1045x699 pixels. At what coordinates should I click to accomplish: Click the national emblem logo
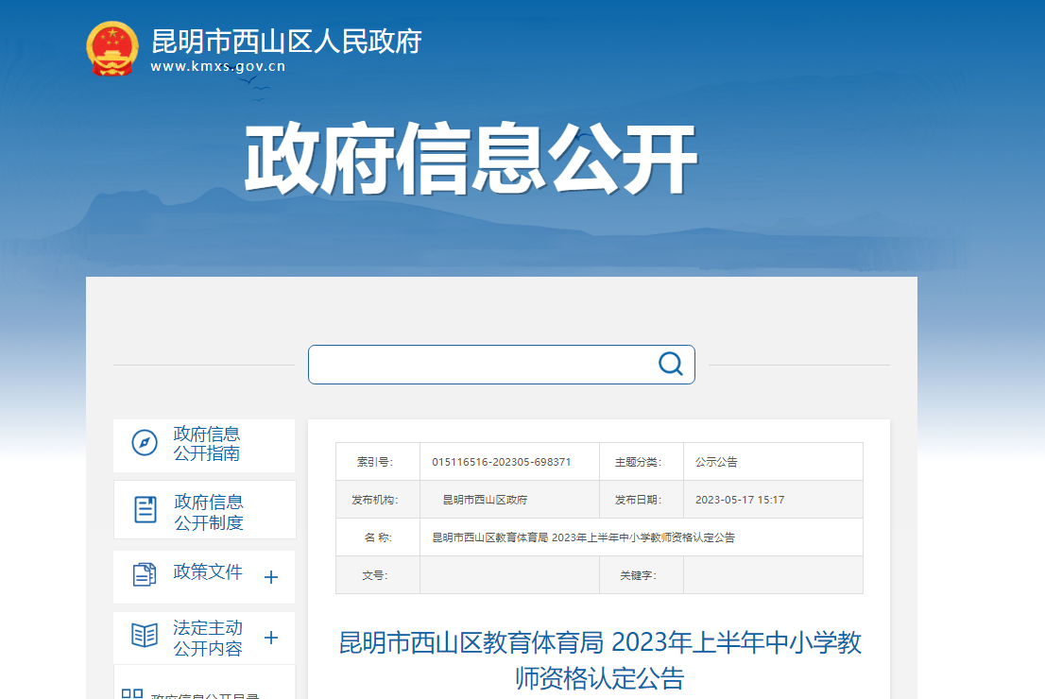pyautogui.click(x=111, y=48)
